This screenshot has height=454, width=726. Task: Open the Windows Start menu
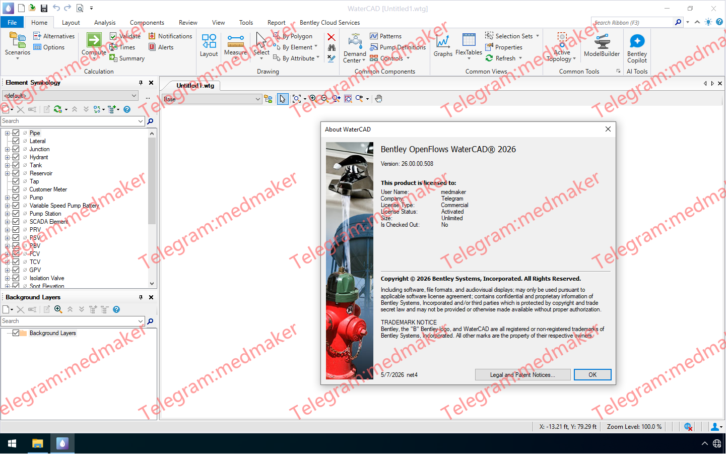click(x=12, y=443)
